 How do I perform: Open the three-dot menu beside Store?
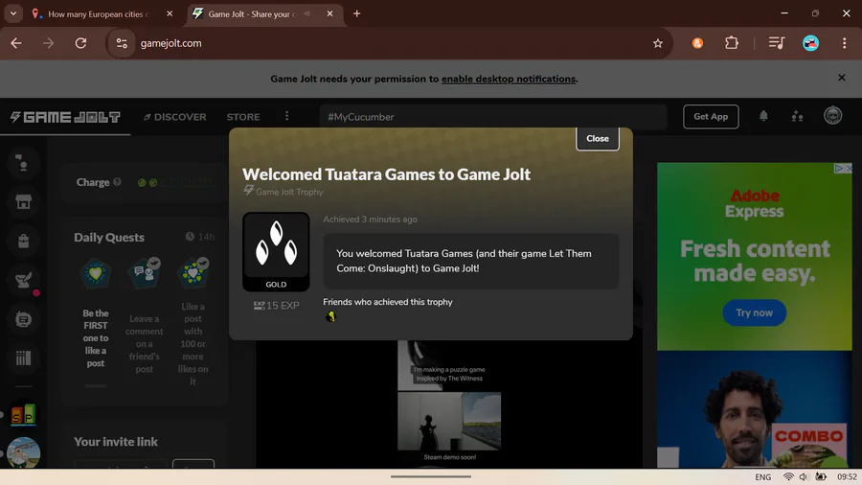(x=286, y=116)
